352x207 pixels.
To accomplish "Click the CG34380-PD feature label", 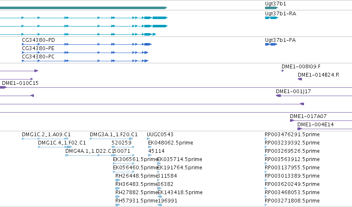I will click(38, 40).
